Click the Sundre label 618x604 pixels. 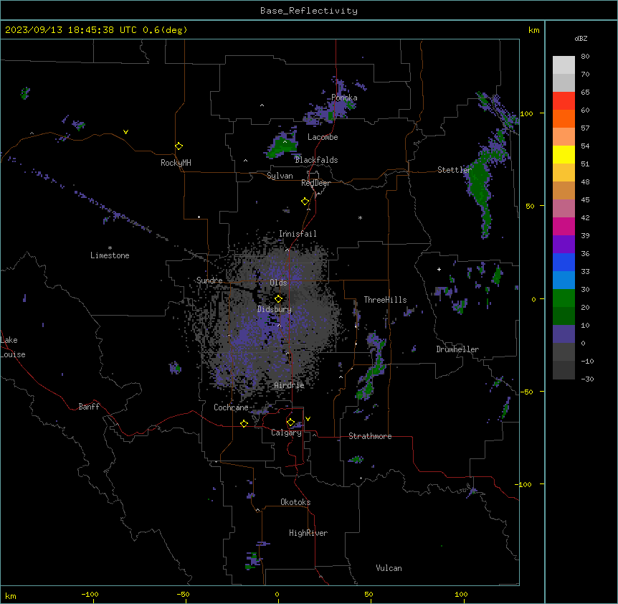coord(209,280)
